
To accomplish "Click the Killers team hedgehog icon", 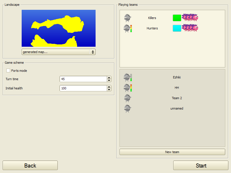I will 127,18.
